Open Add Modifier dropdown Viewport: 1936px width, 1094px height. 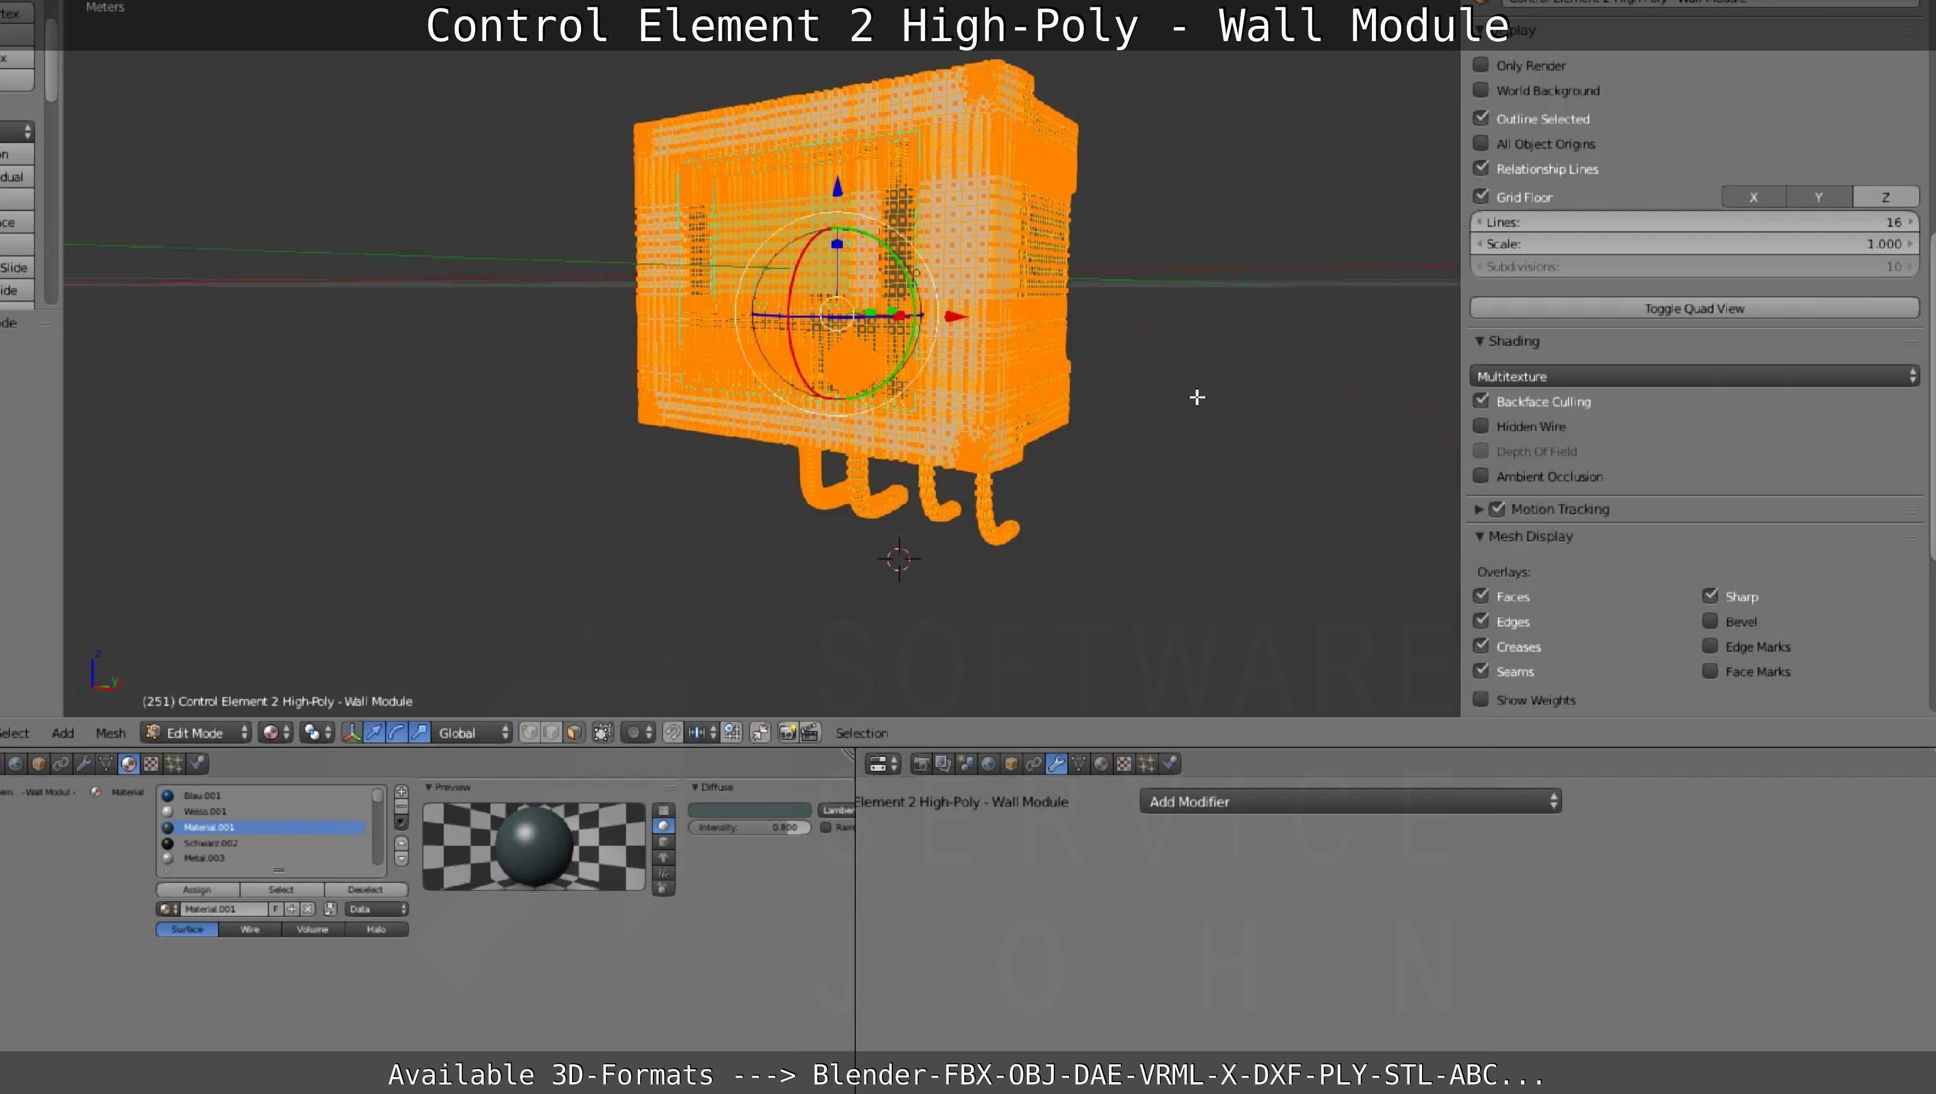(1351, 801)
